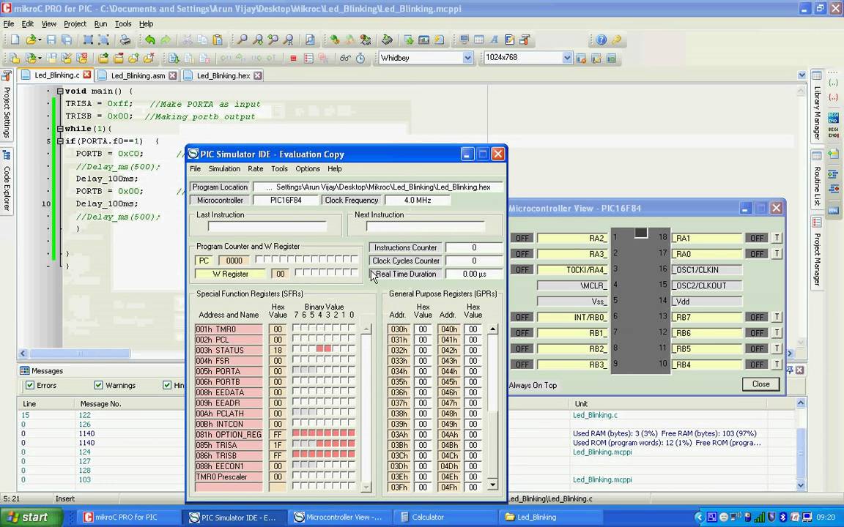This screenshot has width=844, height=527.
Task: Collapse the void main() code fold
Action: point(60,91)
